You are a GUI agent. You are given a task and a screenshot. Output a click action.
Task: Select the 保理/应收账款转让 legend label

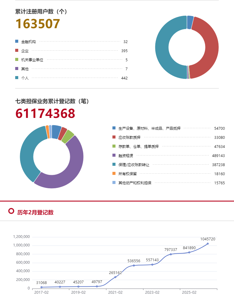(134, 165)
